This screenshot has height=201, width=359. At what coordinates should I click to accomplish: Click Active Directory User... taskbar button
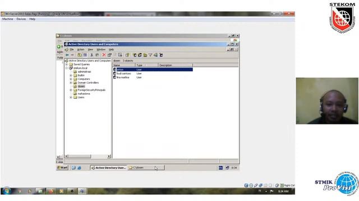pyautogui.click(x=108, y=167)
